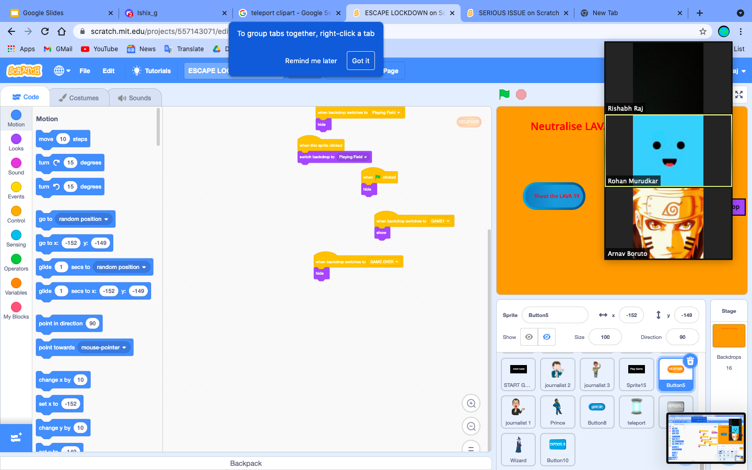Select the Motion block category
Viewport: 752px width, 470px height.
16,119
